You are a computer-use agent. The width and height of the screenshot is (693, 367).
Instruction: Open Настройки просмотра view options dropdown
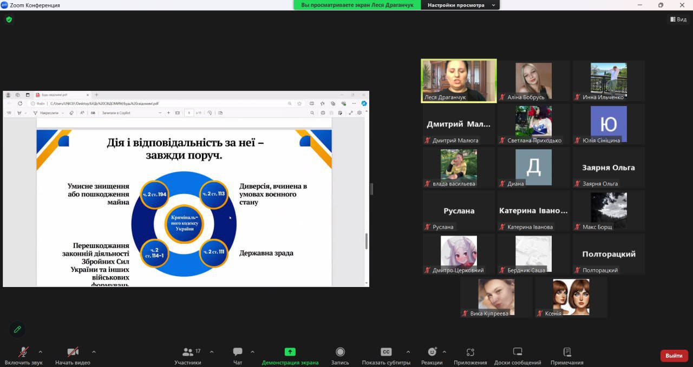coord(461,5)
